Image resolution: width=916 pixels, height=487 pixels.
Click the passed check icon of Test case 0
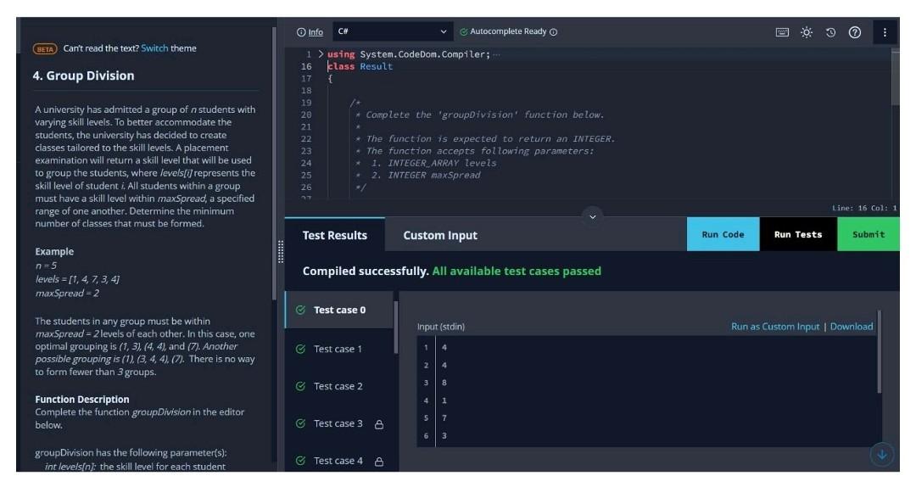pyautogui.click(x=300, y=310)
